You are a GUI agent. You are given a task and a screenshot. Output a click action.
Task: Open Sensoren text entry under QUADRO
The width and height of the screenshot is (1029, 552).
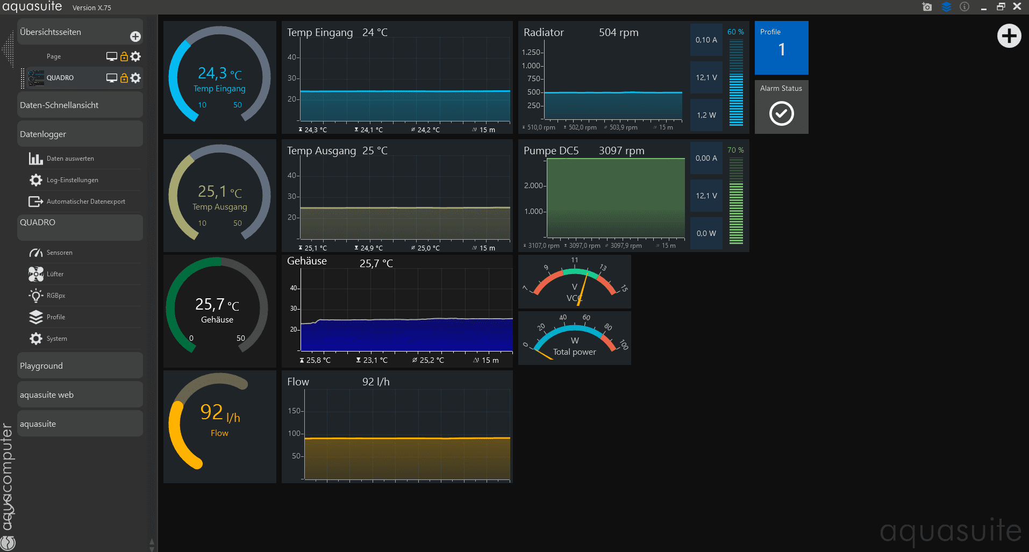point(60,253)
